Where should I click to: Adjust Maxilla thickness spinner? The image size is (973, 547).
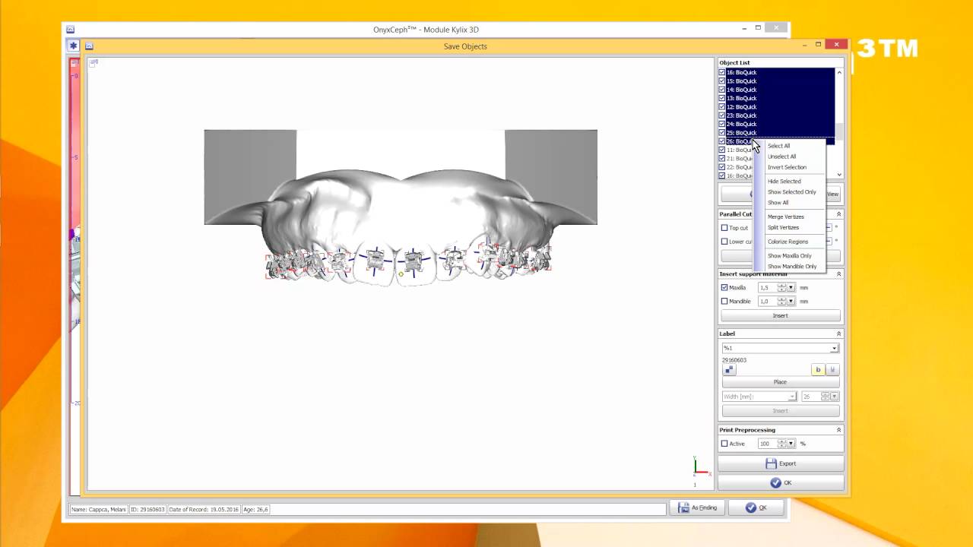point(782,288)
